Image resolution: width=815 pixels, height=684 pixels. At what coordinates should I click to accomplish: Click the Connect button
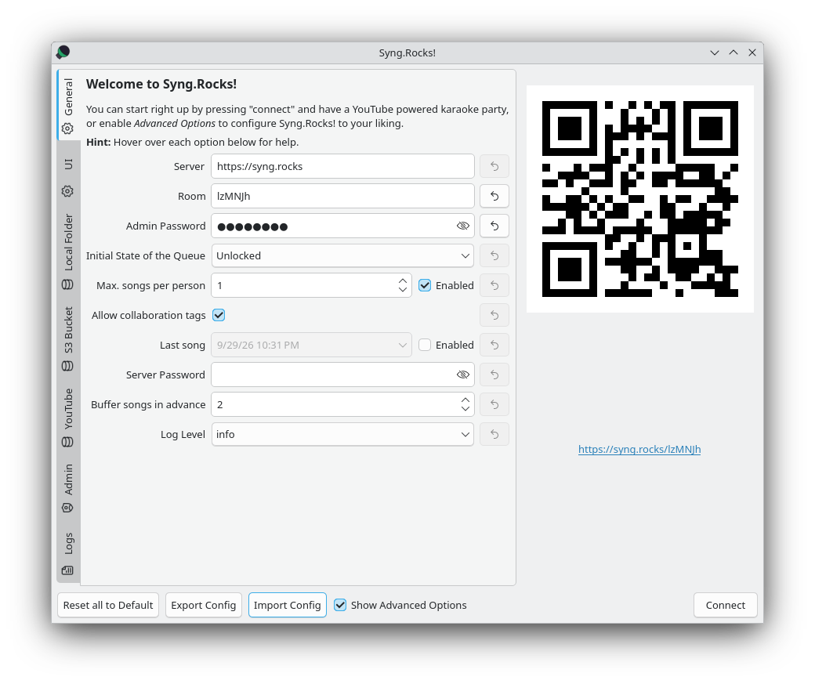coord(726,605)
